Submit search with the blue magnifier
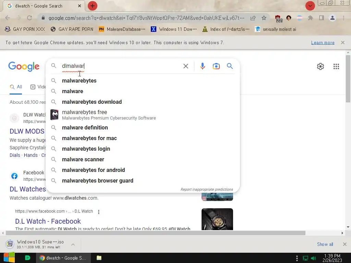 tap(230, 66)
